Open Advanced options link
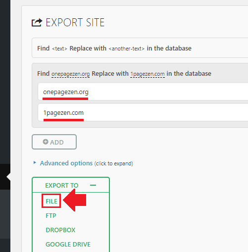 (66, 163)
